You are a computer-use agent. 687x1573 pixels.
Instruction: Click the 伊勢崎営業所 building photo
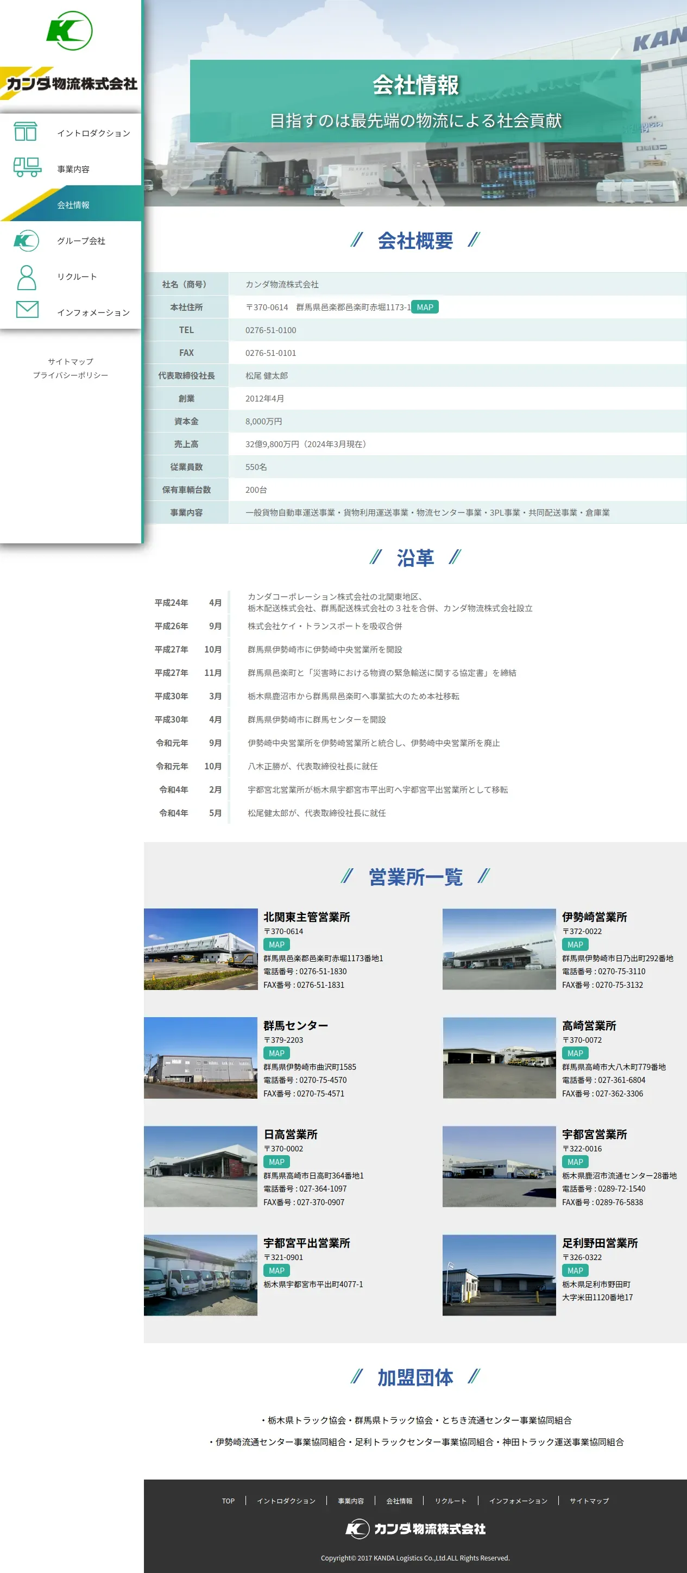[499, 949]
